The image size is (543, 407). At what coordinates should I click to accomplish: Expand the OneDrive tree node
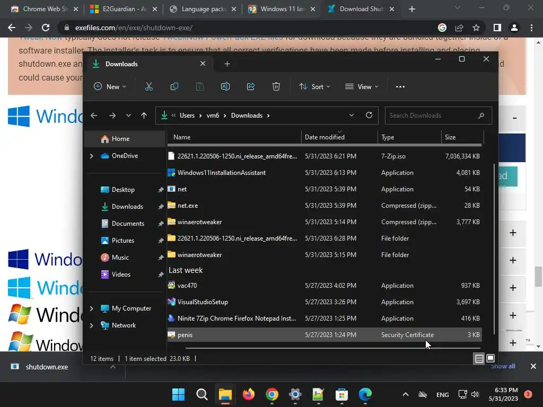point(91,156)
